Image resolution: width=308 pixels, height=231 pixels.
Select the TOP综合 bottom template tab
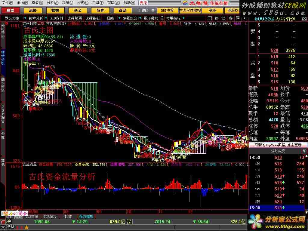(50, 217)
